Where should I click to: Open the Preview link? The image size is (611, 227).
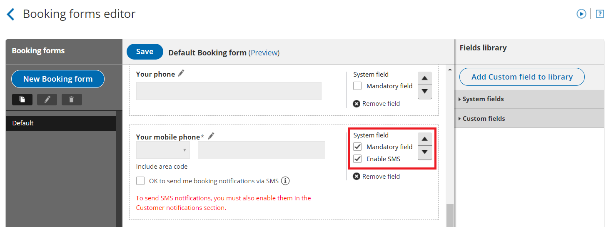point(264,53)
